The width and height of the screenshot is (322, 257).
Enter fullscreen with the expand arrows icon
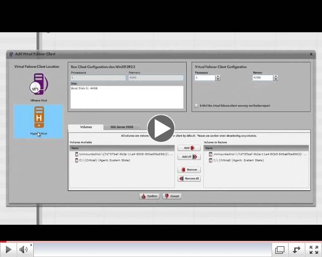click(x=313, y=249)
